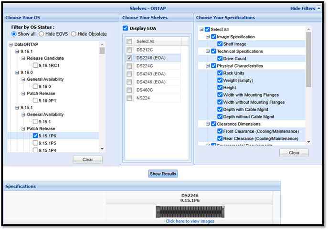Image resolution: width=328 pixels, height=230 pixels.
Task: Uncheck the DS2246 (EOA) shelf
Action: 129,58
